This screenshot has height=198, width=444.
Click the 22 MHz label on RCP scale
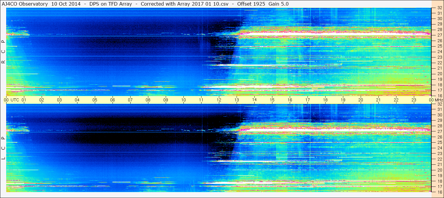tap(439, 63)
